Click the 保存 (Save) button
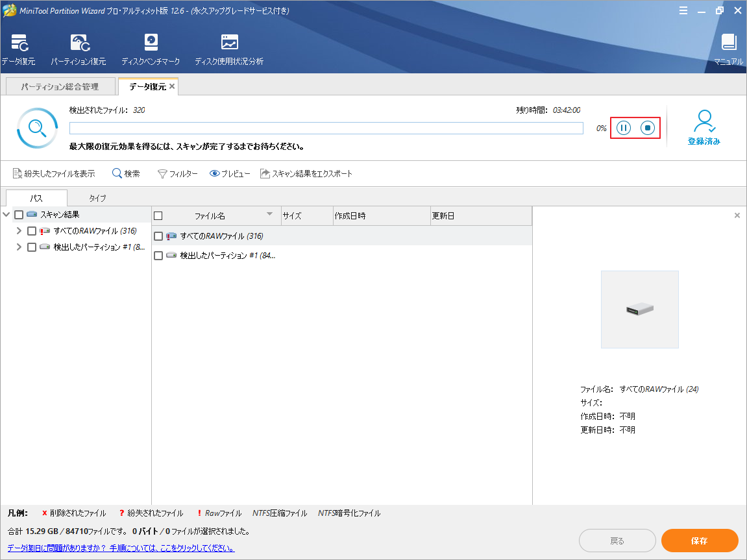Image resolution: width=747 pixels, height=560 pixels. pos(700,541)
